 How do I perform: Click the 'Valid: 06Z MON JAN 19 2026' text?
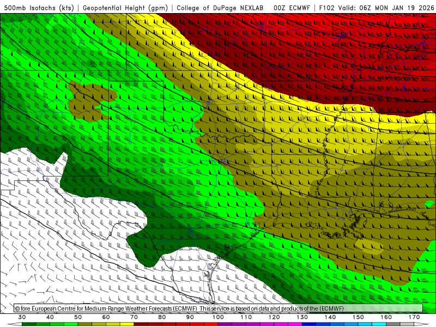(386, 8)
